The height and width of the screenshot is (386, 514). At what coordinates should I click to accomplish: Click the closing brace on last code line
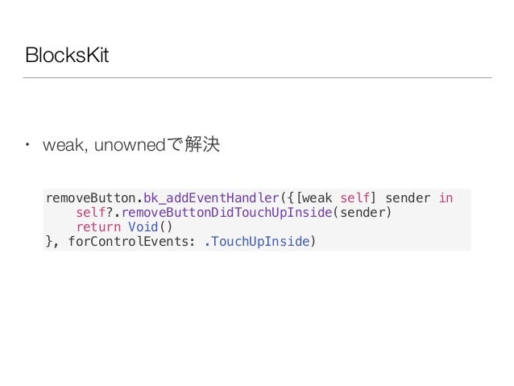(49, 242)
